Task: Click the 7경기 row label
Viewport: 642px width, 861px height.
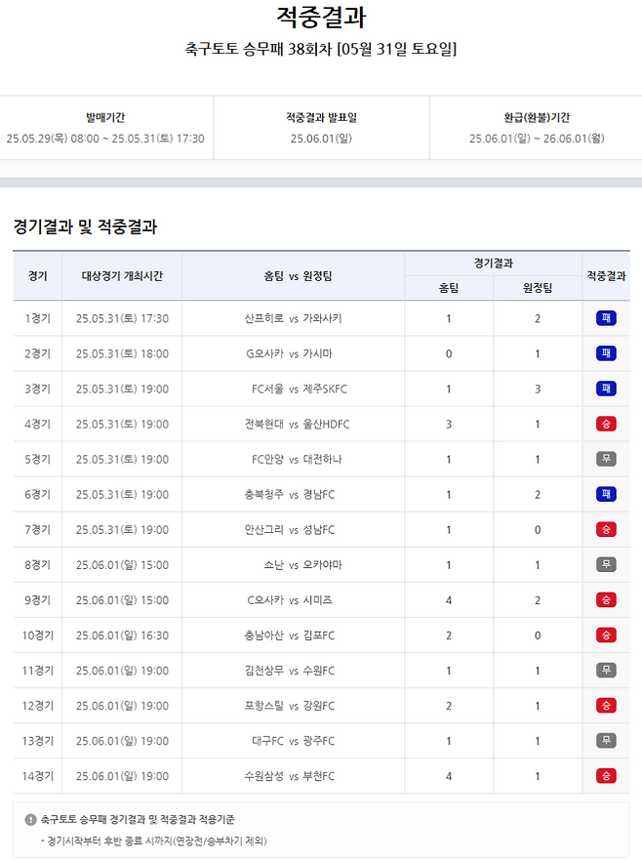Action: click(x=37, y=529)
